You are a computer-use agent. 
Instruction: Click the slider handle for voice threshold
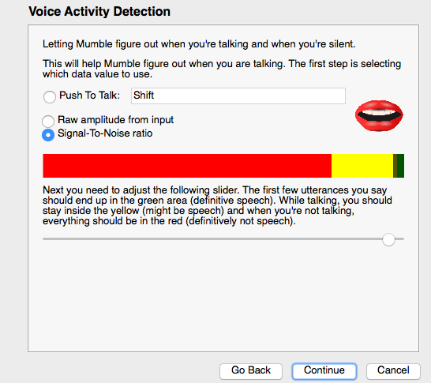click(x=388, y=239)
